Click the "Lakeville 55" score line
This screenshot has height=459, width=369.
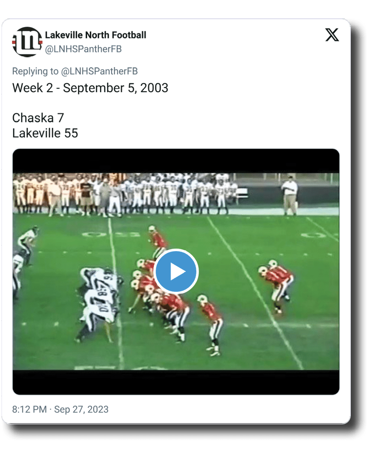pos(45,133)
